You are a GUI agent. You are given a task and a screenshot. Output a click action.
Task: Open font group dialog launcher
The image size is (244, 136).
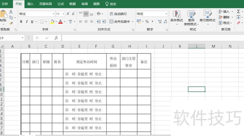click(75, 30)
